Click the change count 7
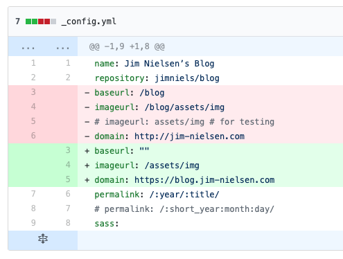This screenshot has width=343, height=259. 17,21
